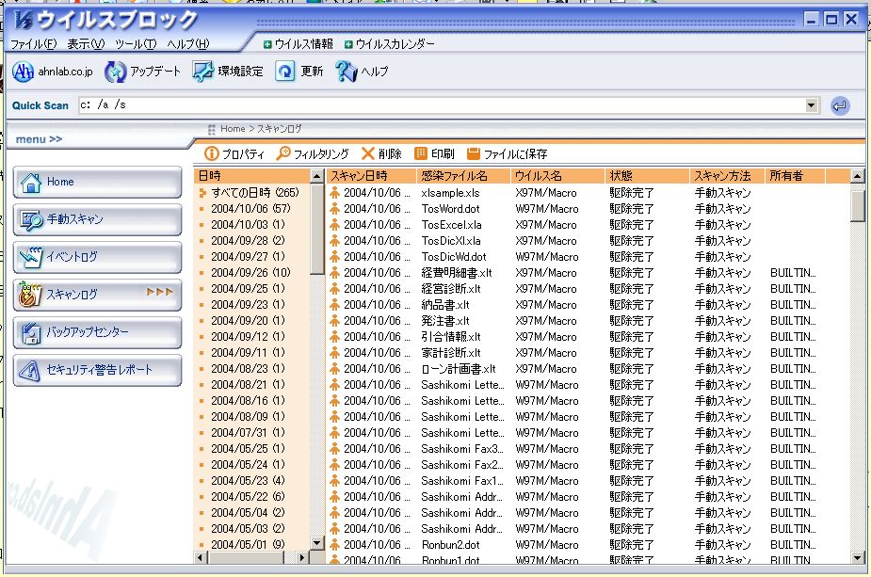The image size is (871, 577).
Task: Sort by 感染ファイル名 column header
Action: click(x=464, y=176)
